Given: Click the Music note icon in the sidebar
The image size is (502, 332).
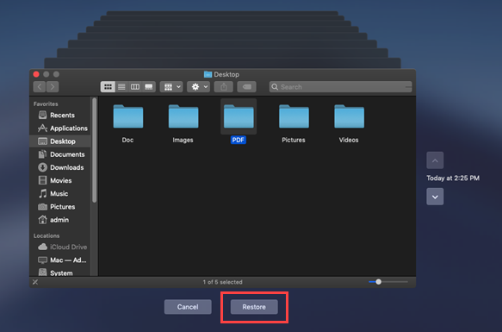Looking at the screenshot, I should tap(42, 194).
